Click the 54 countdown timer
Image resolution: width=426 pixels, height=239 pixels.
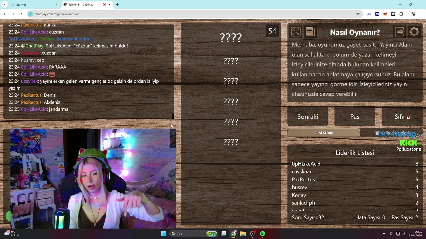tap(272, 31)
